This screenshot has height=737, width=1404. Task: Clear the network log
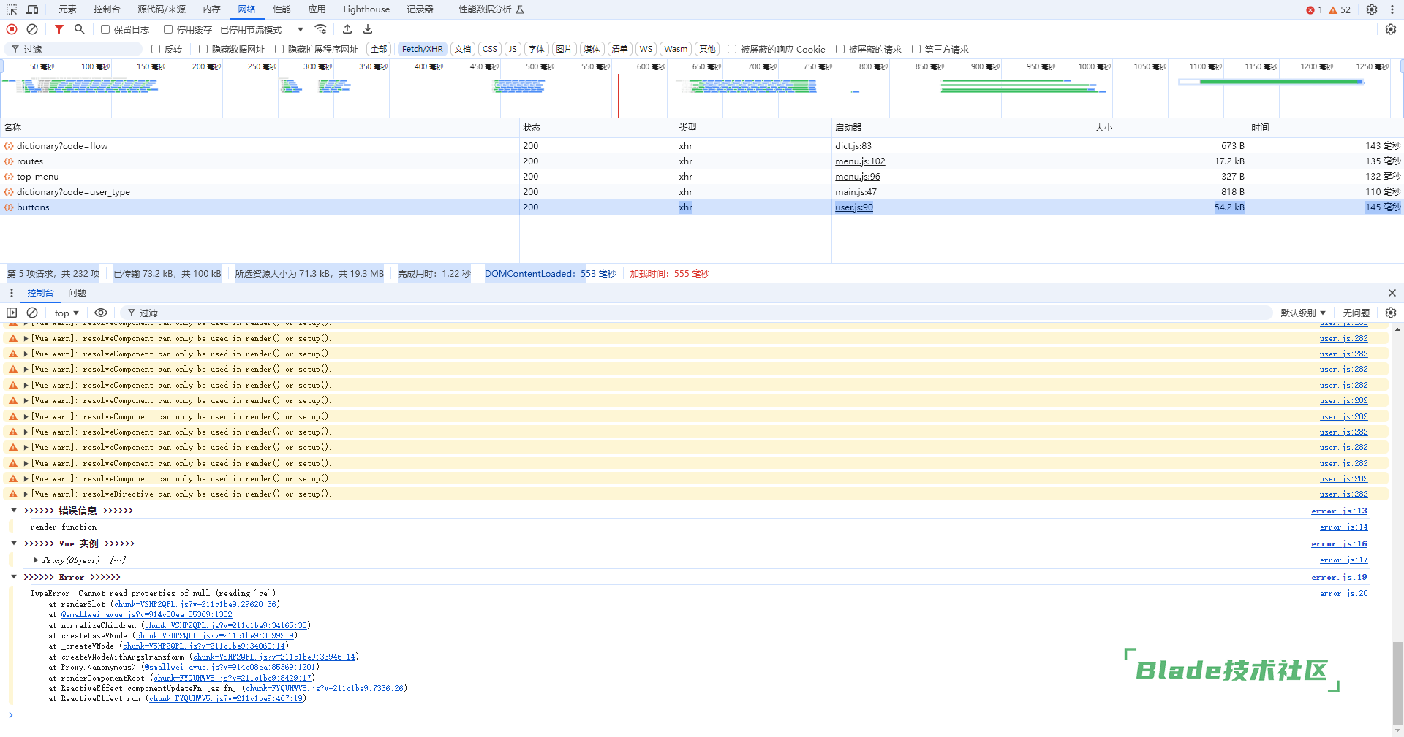point(32,29)
